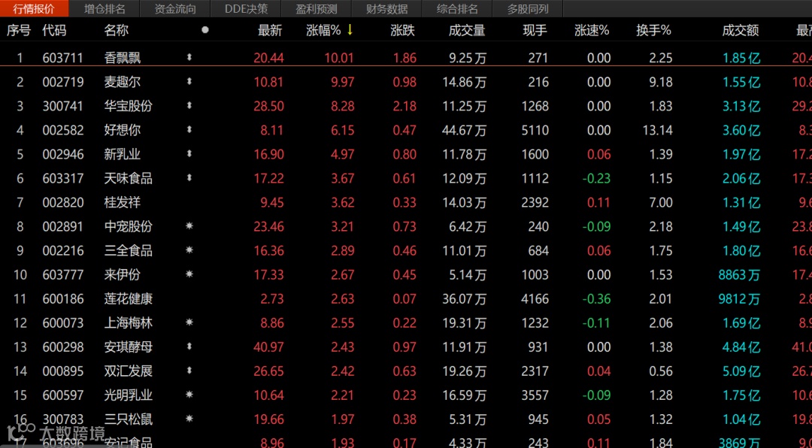Select stock name 桂发祥

tap(123, 202)
